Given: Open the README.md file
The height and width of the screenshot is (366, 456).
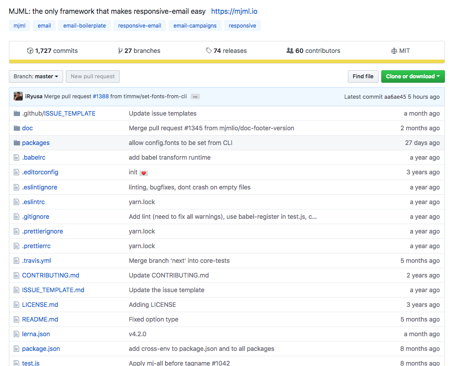Looking at the screenshot, I should 40,319.
